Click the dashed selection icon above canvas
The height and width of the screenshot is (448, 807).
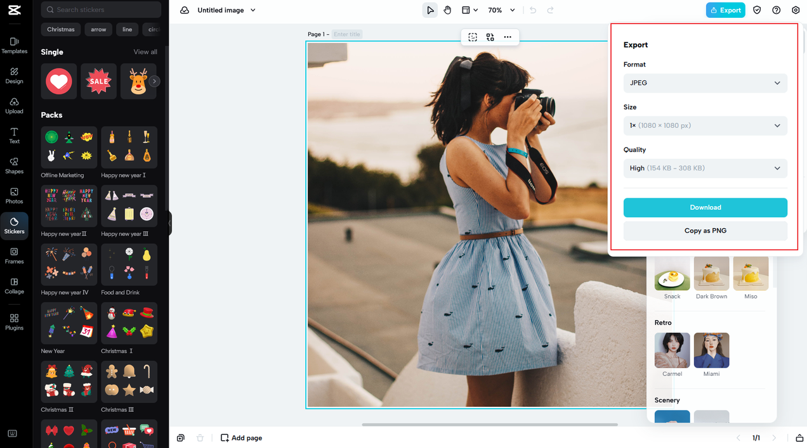(473, 37)
